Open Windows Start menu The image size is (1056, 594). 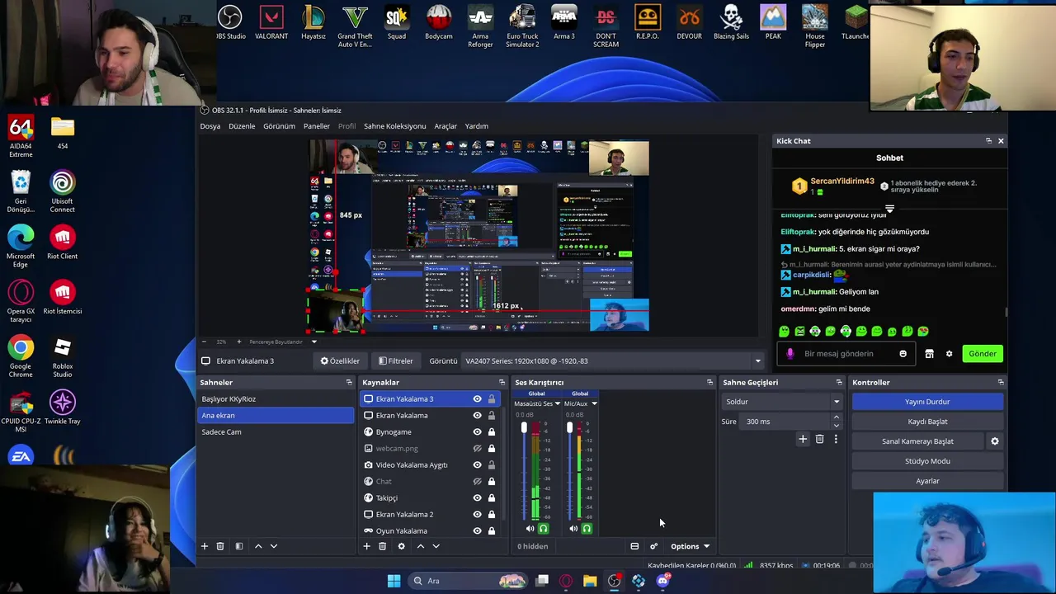[x=394, y=581]
